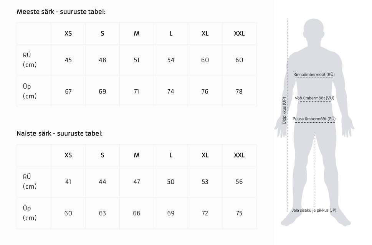
Task: Click men's size M chest value 51
Action: 137,60
